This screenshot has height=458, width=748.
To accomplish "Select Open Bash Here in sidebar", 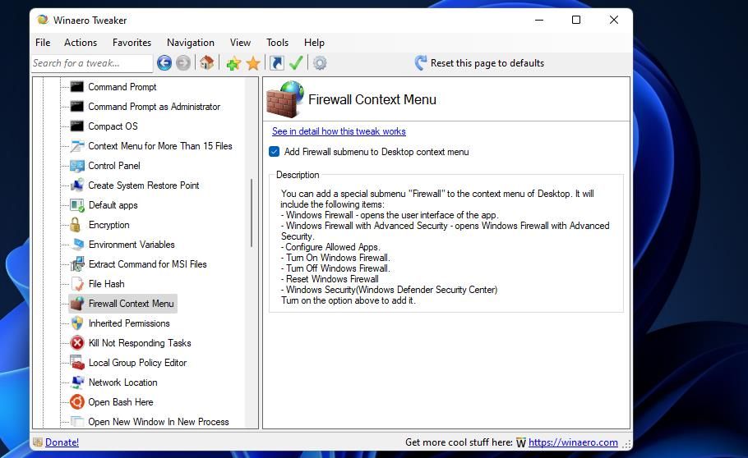I will [x=120, y=402].
